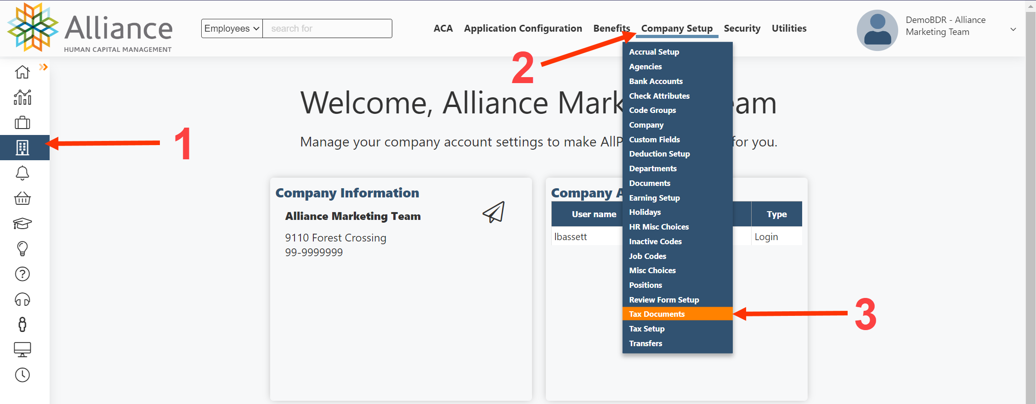Expand the sidebar with the double-arrow icon

pyautogui.click(x=43, y=67)
